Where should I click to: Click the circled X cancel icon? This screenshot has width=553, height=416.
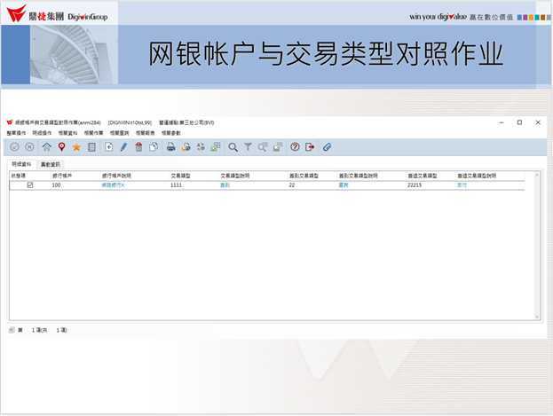(29, 147)
